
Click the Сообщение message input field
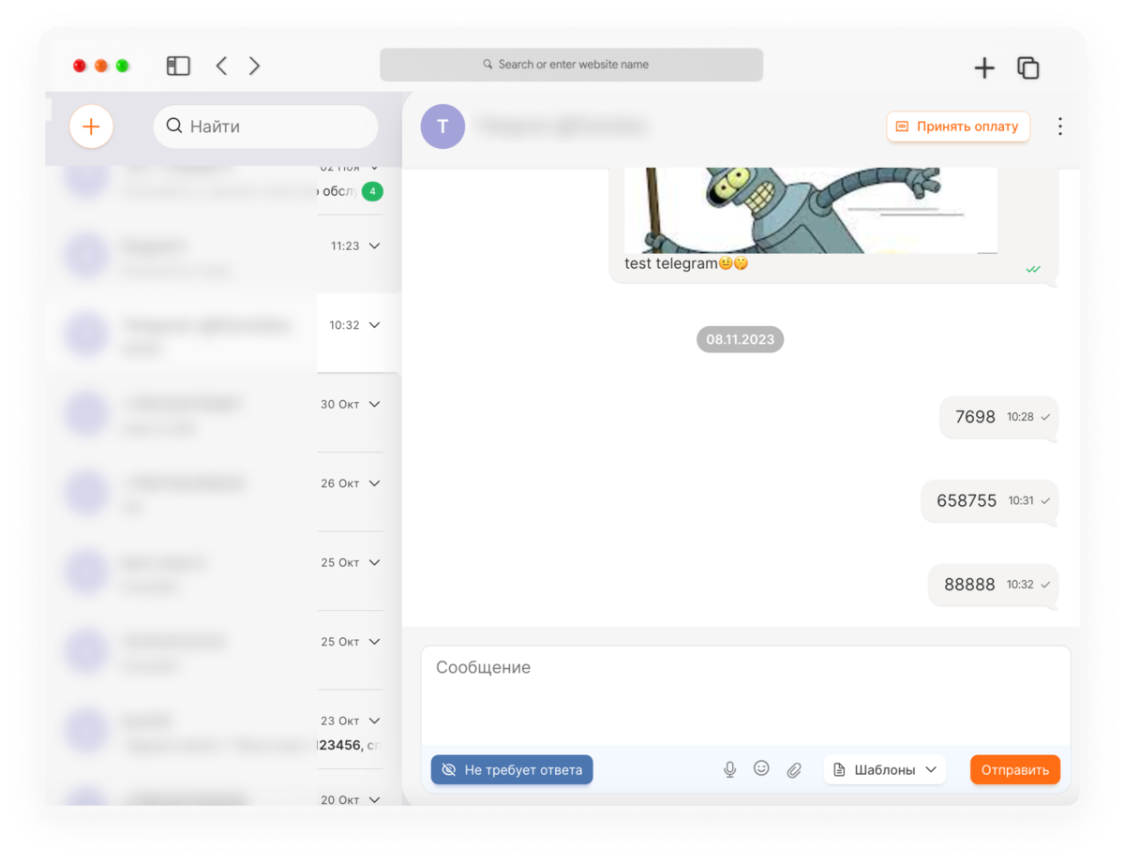pyautogui.click(x=745, y=695)
